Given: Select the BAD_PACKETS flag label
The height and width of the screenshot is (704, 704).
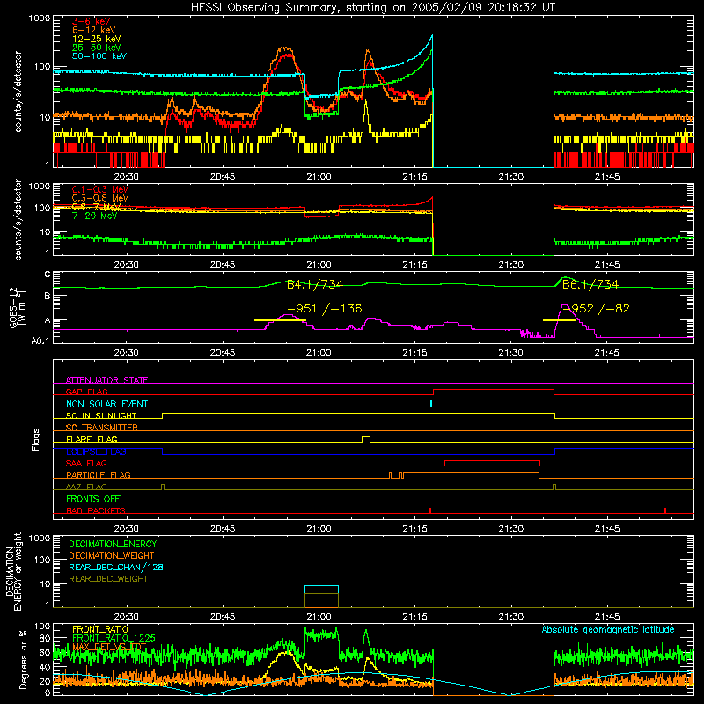Looking at the screenshot, I should point(96,511).
